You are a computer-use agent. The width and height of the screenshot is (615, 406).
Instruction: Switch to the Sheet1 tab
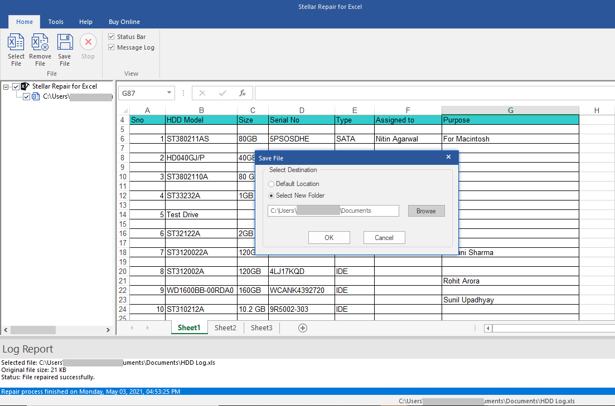[189, 327]
